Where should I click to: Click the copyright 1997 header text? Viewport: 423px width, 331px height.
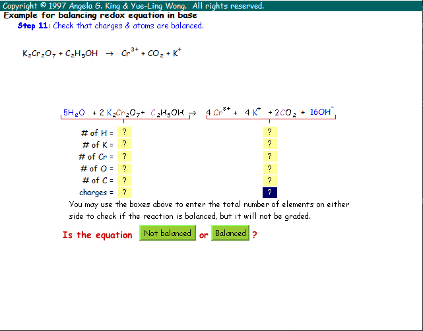coord(133,6)
